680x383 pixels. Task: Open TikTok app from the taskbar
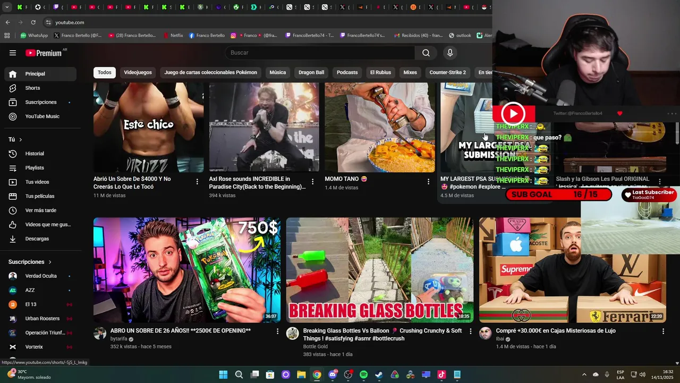click(441, 374)
